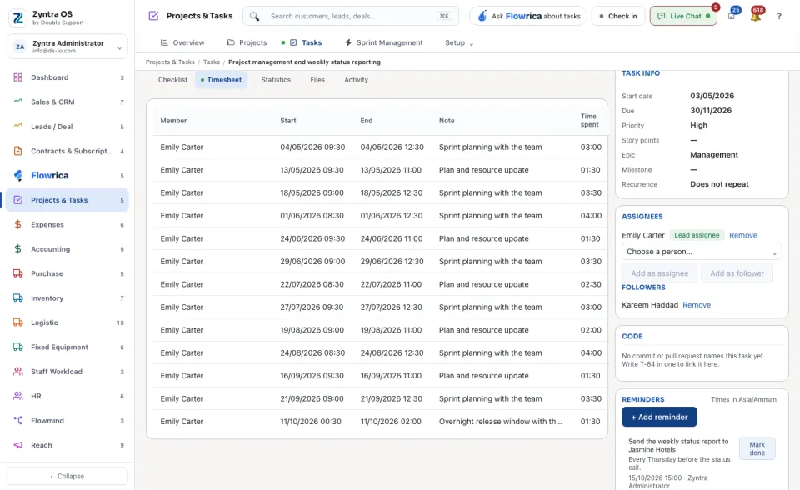The width and height of the screenshot is (800, 490).
Task: Open the Choose a person dropdown
Action: pyautogui.click(x=702, y=252)
